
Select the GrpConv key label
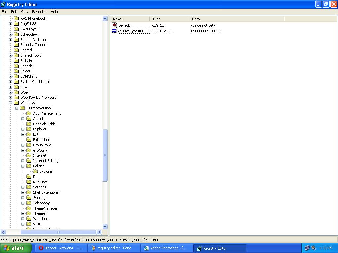tap(40, 150)
